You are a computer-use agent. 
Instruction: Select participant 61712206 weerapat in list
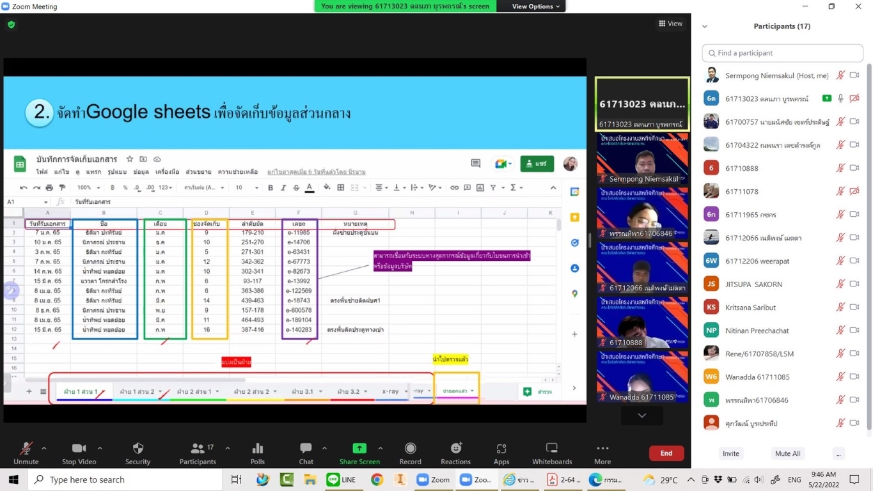[x=782, y=261]
